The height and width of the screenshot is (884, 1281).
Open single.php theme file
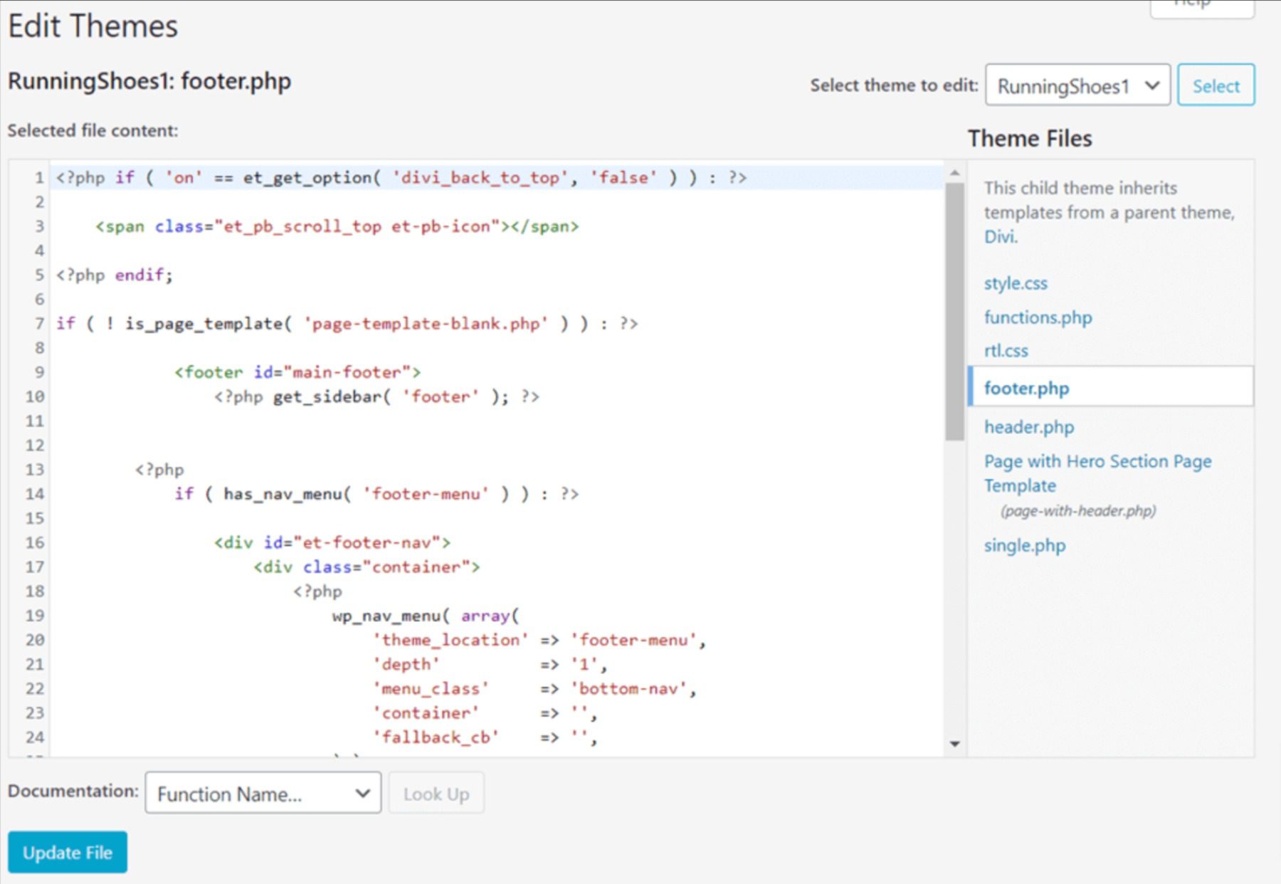(x=1025, y=545)
